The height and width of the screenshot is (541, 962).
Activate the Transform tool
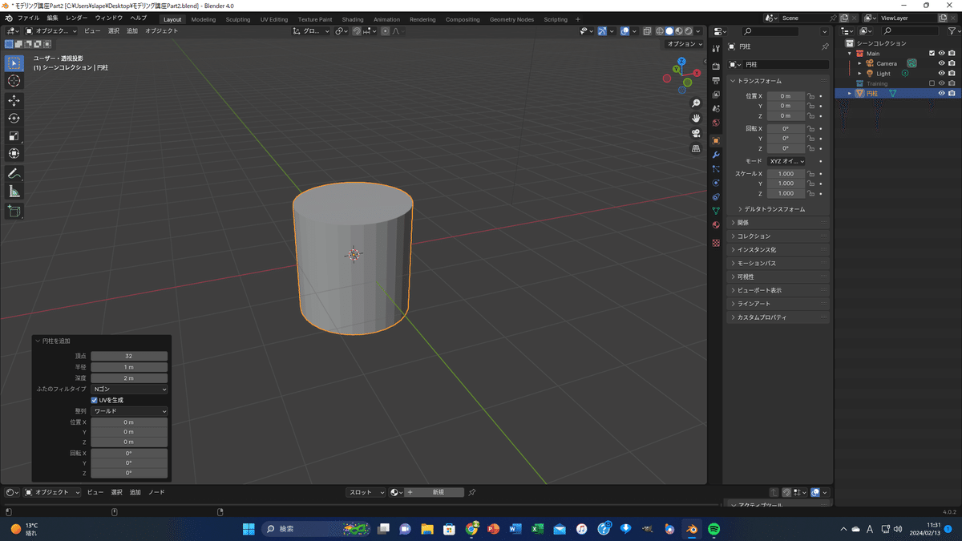tap(14, 154)
